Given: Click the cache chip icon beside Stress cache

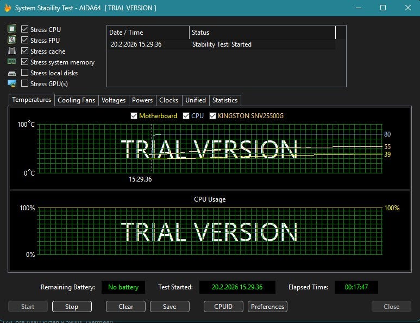Looking at the screenshot, I should pyautogui.click(x=12, y=51).
